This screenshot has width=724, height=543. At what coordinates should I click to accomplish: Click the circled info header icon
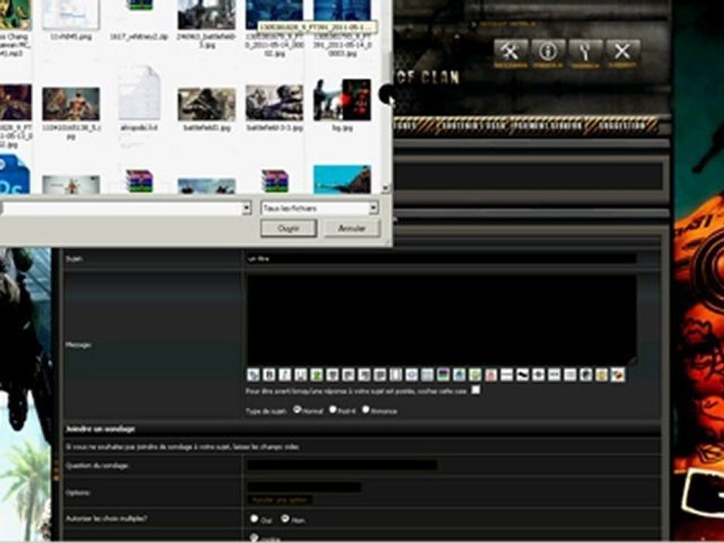(x=548, y=52)
